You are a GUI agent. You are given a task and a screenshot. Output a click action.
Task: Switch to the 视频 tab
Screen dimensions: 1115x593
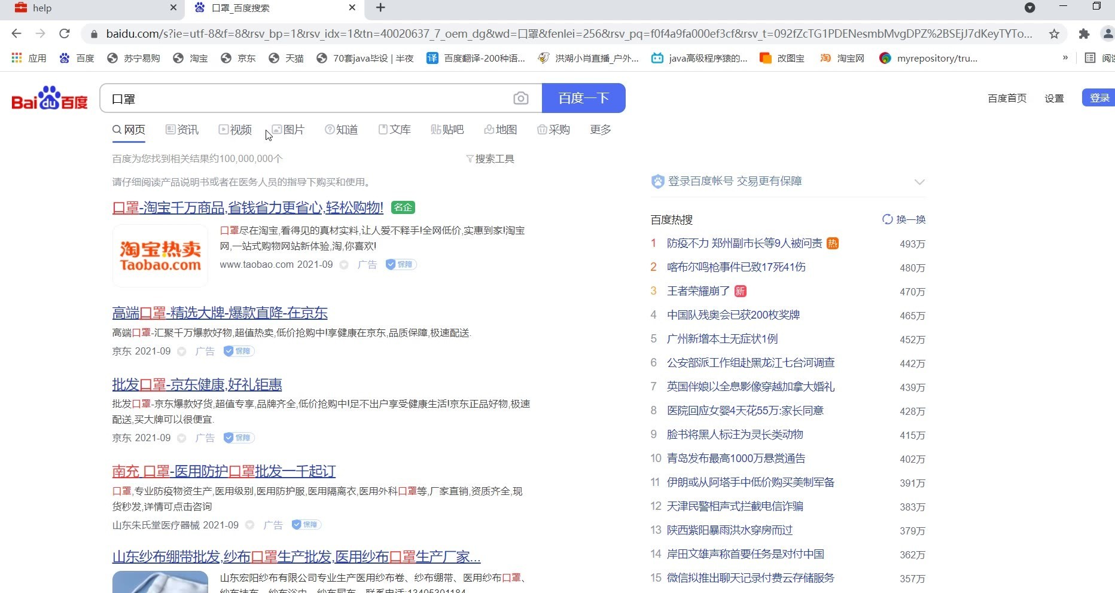tap(235, 130)
